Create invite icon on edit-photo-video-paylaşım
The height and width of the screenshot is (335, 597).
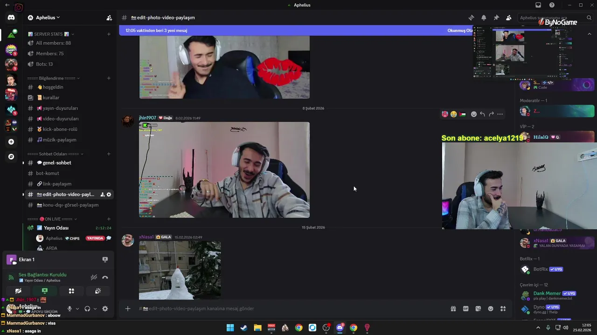tap(102, 194)
